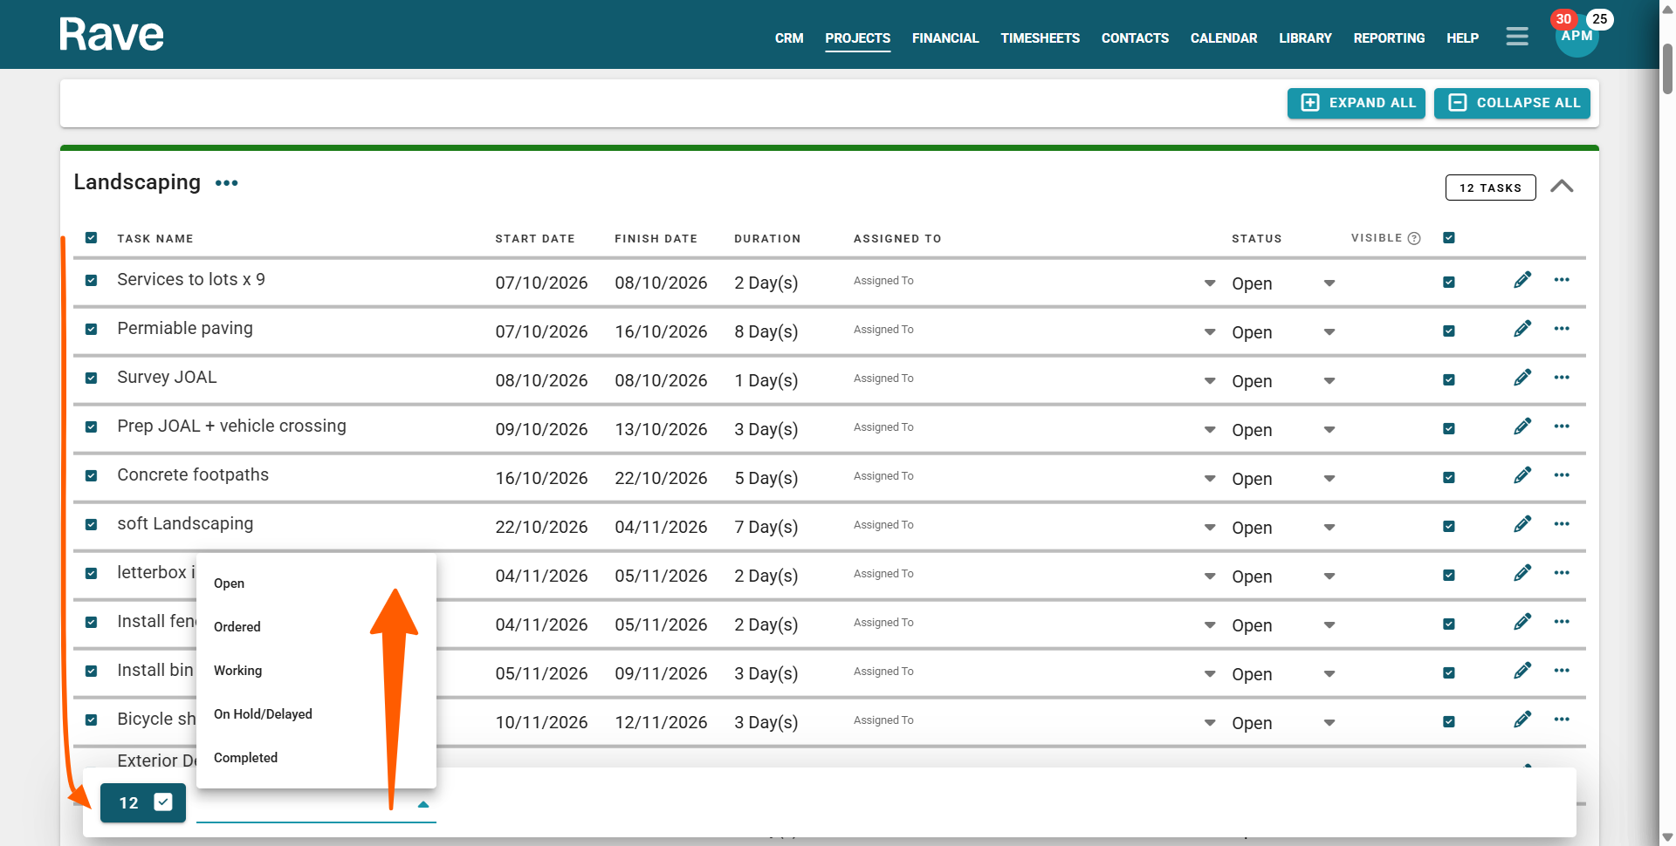
Task: Select Completed in the bulk status menu
Action: [316, 758]
